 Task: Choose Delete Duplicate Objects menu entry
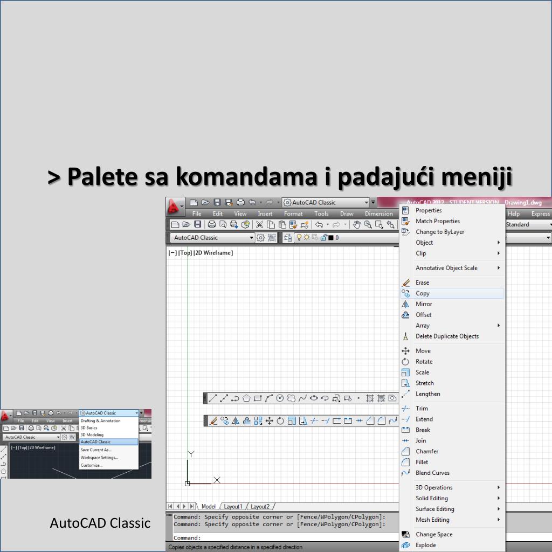point(452,336)
